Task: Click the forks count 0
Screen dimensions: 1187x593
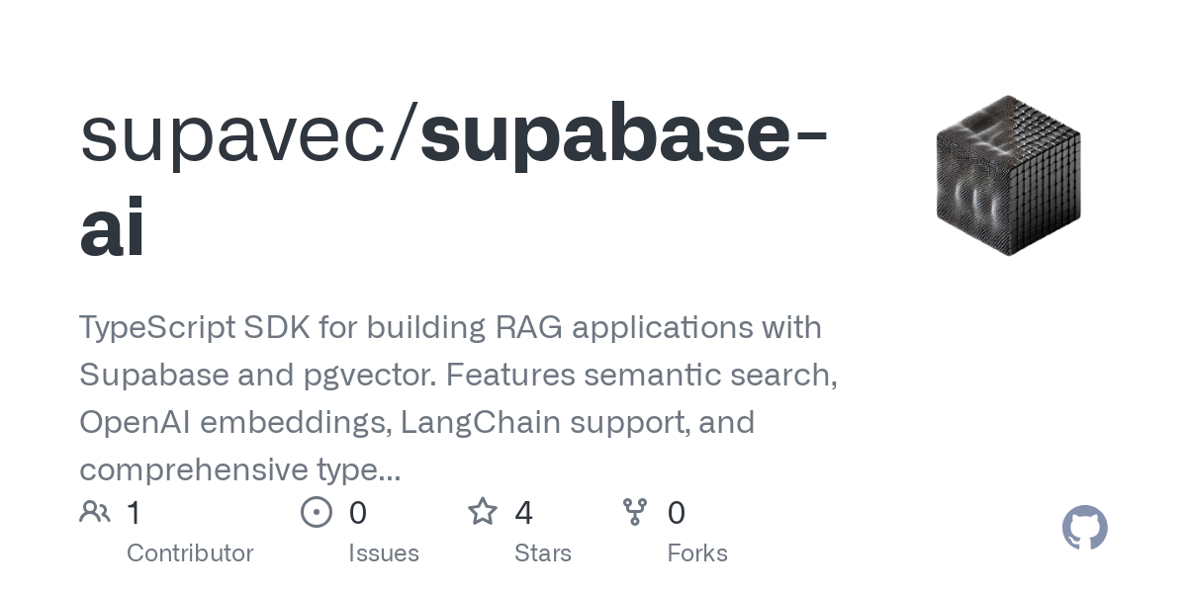Action: click(x=677, y=513)
